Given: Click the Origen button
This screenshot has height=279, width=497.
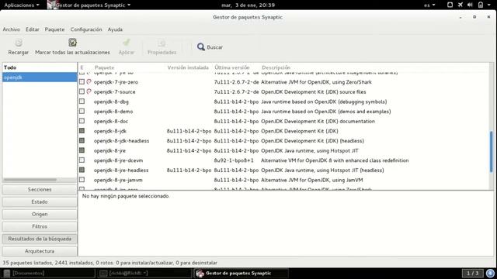Looking at the screenshot, I should (x=40, y=214).
